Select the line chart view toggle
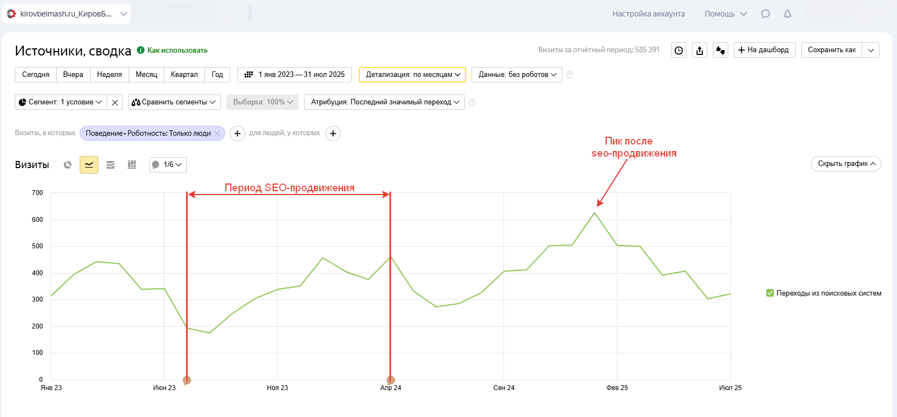The width and height of the screenshot is (897, 417). click(x=89, y=165)
